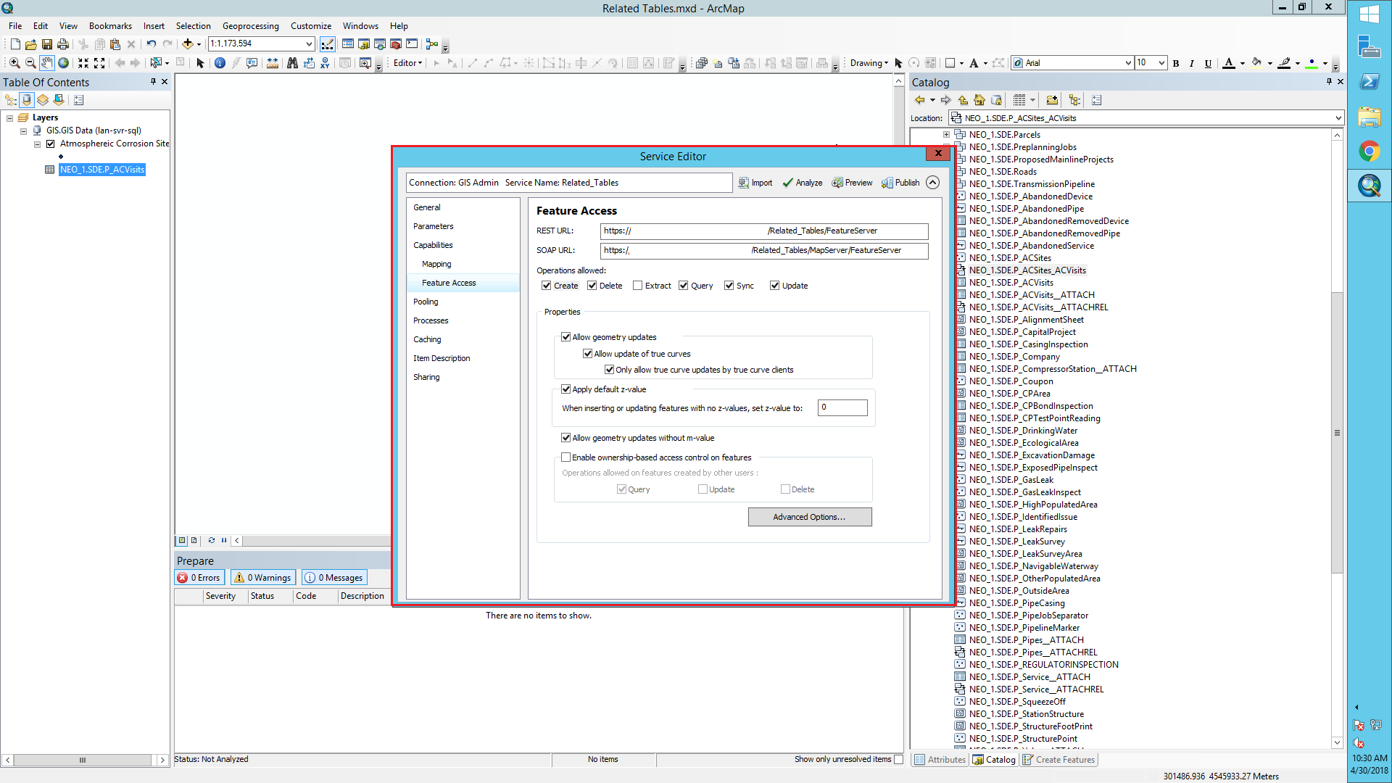1392x783 pixels.
Task: Toggle Catalog contents panel tree icon
Action: click(1074, 100)
